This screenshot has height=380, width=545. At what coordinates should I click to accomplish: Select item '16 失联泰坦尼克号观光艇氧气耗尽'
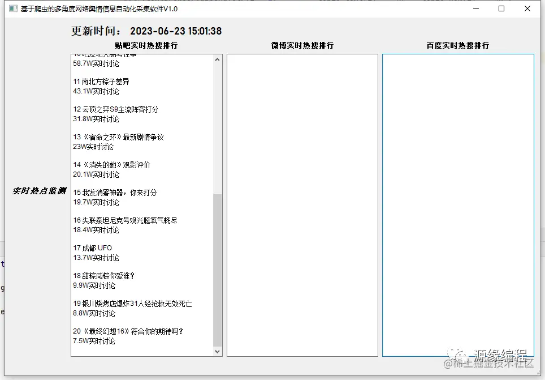coord(125,220)
